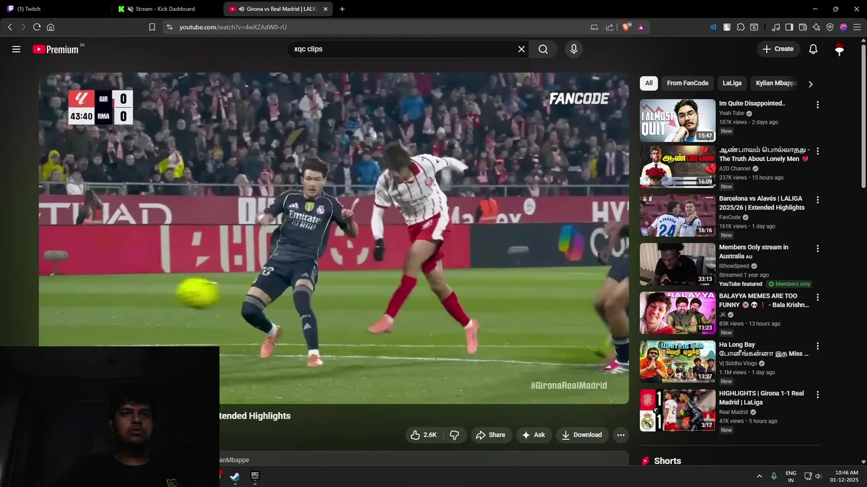Open the account avatar menu

pyautogui.click(x=839, y=49)
